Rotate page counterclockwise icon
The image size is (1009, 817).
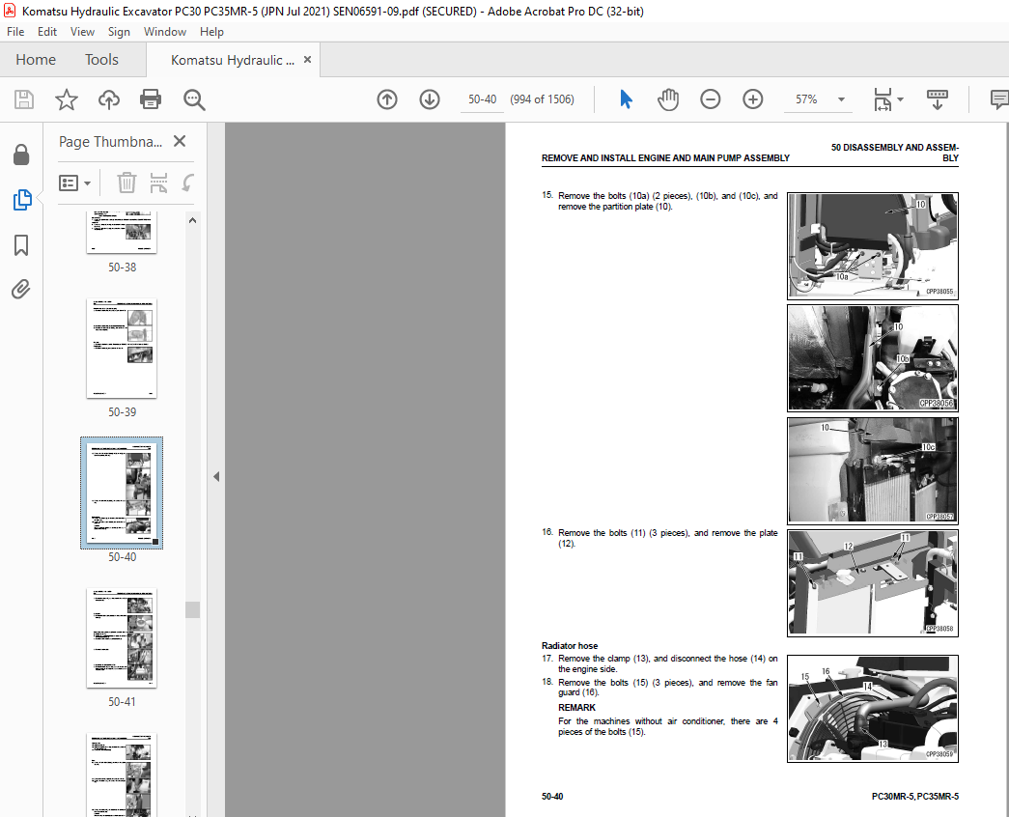pyautogui.click(x=187, y=183)
